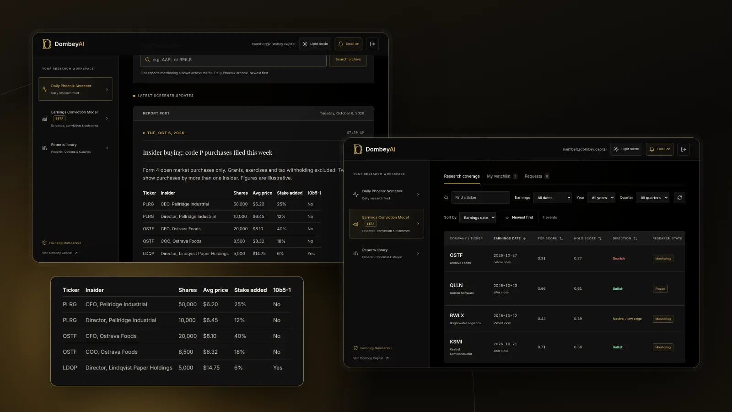This screenshot has height=412, width=732.
Task: Click the Reports library icon in the right window sidebar
Action: coord(355,253)
